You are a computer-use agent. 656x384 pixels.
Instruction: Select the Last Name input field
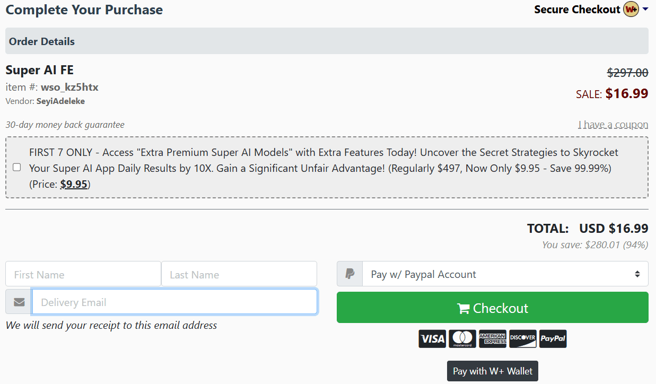click(239, 273)
